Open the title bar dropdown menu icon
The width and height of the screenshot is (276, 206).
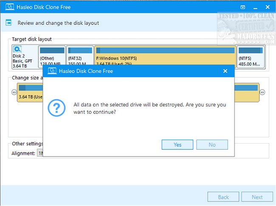(x=243, y=7)
